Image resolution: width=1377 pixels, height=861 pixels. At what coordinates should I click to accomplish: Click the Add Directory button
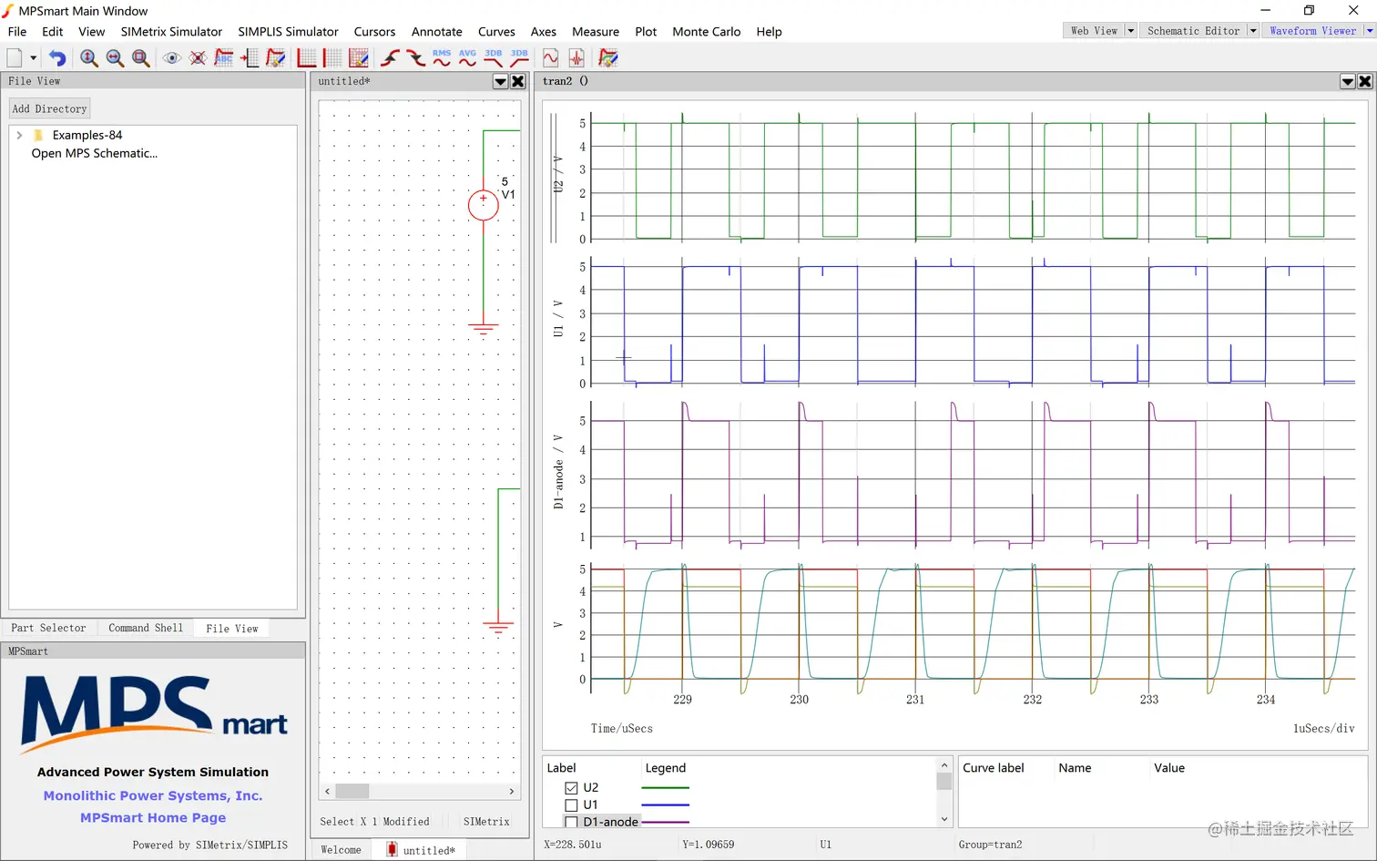49,108
